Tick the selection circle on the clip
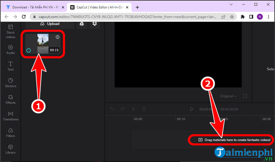The image size is (275, 162). pos(28,51)
